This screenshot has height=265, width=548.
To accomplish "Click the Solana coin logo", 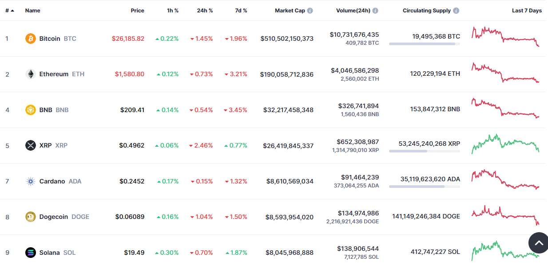I will [31, 253].
